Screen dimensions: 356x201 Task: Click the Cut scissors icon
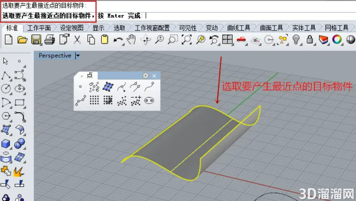pyautogui.click(x=77, y=39)
